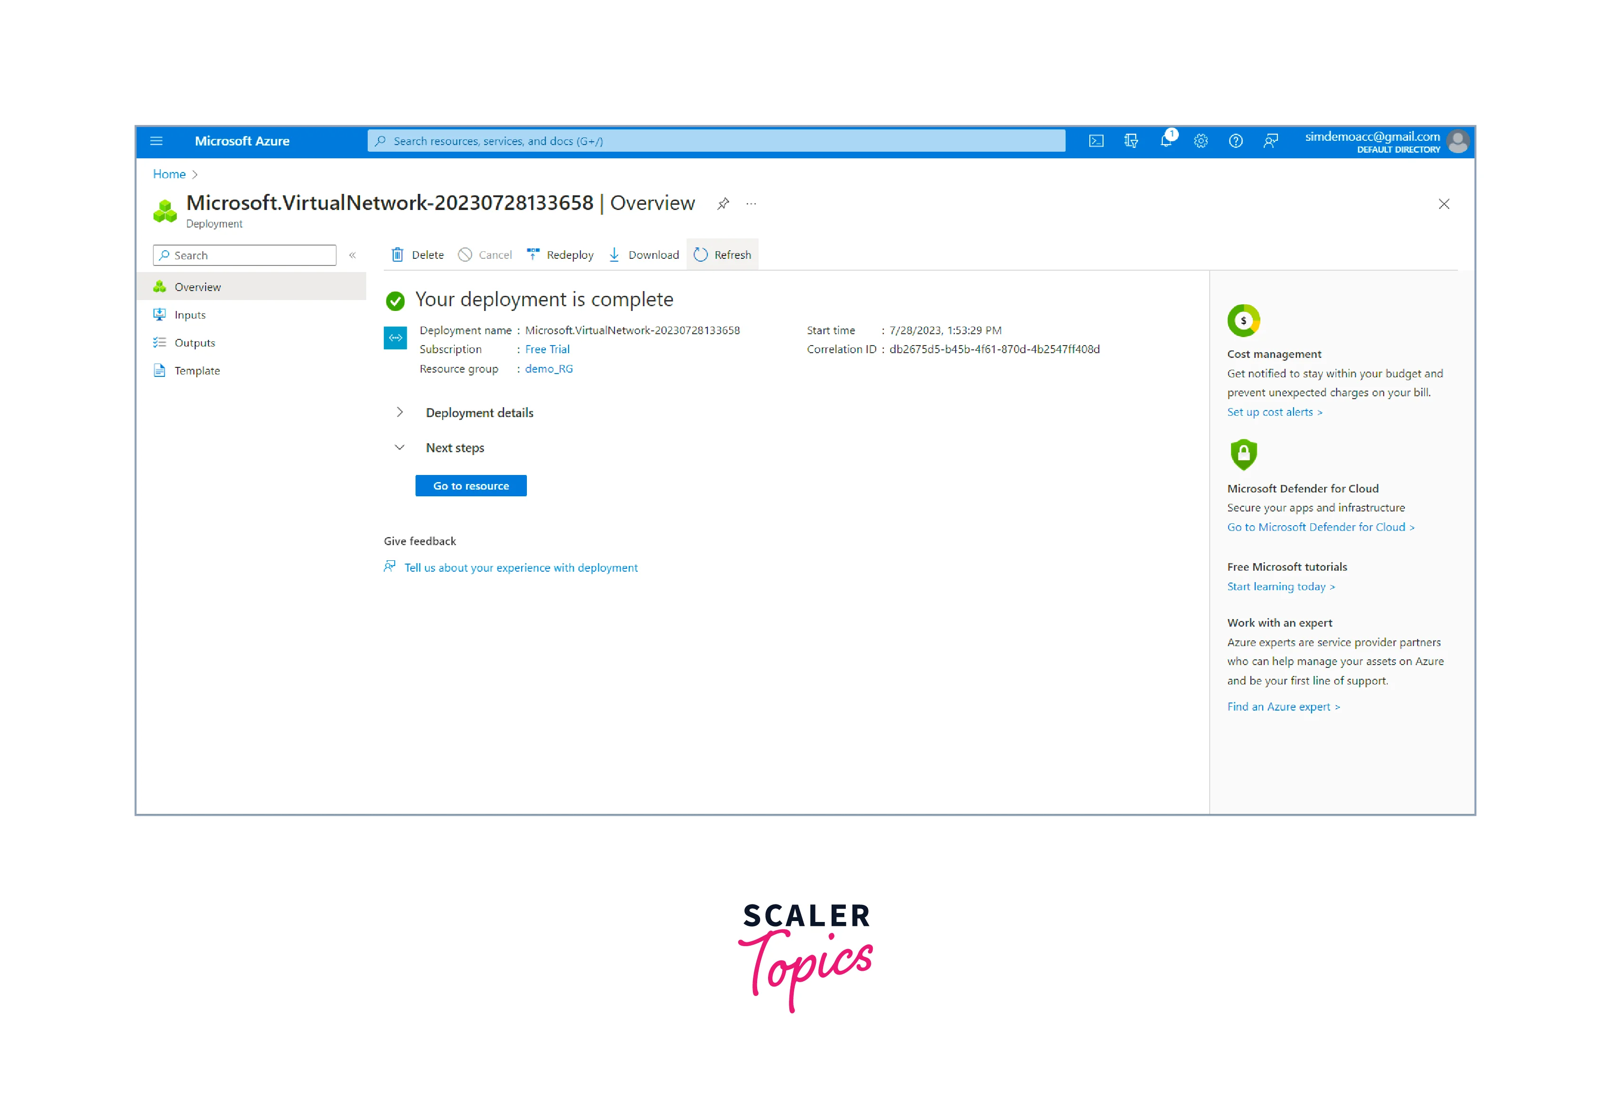Click the Delete toolbar button
This screenshot has height=1104, width=1611.
(x=417, y=255)
